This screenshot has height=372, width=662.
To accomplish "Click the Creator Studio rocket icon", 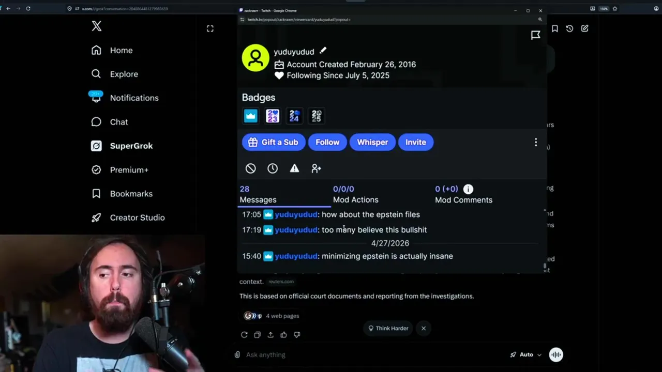I will click(x=96, y=218).
